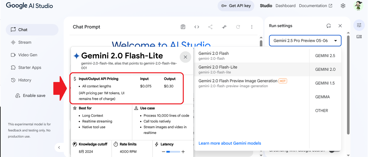Viewport: 370px width, 157px height.
Task: Open the Chat Prompt more options menu
Action: (252, 27)
